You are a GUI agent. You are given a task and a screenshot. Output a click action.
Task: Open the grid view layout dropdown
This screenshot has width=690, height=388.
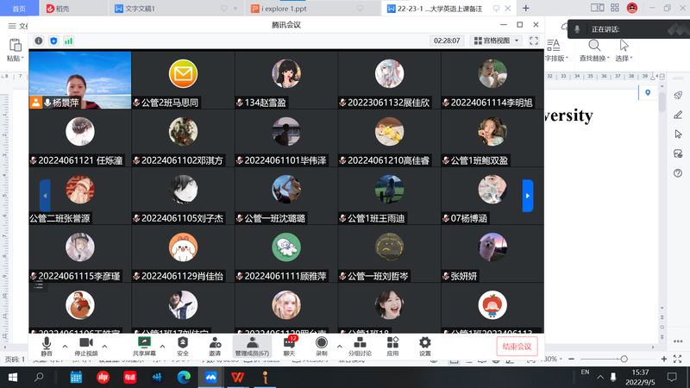pyautogui.click(x=497, y=41)
